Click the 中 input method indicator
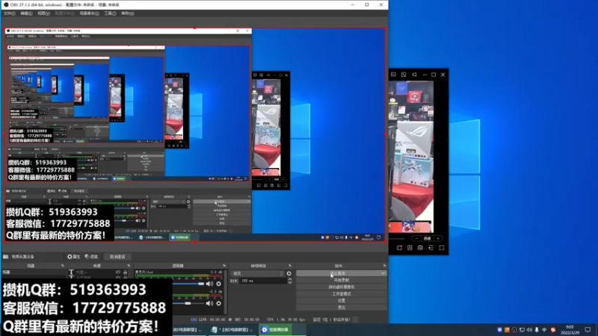The height and width of the screenshot is (336, 598). coord(544,330)
